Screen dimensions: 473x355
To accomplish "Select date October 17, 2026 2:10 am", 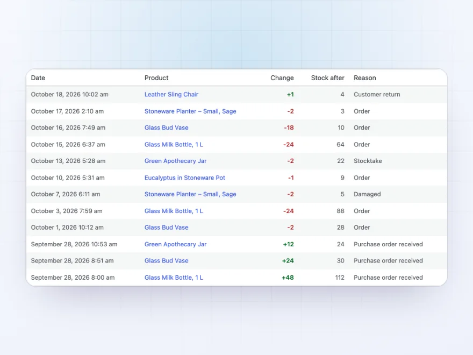I will point(67,111).
